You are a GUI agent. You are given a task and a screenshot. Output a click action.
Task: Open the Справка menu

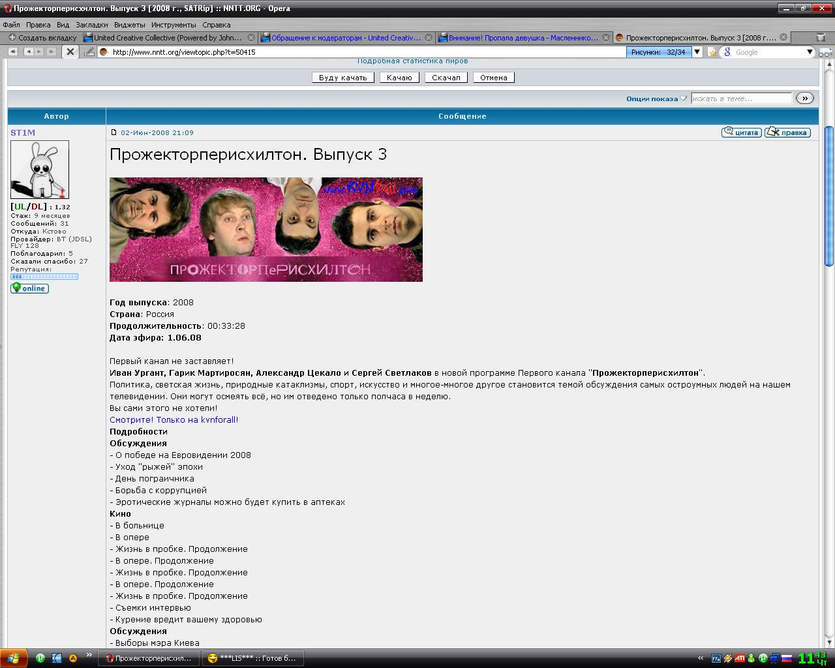(x=217, y=25)
